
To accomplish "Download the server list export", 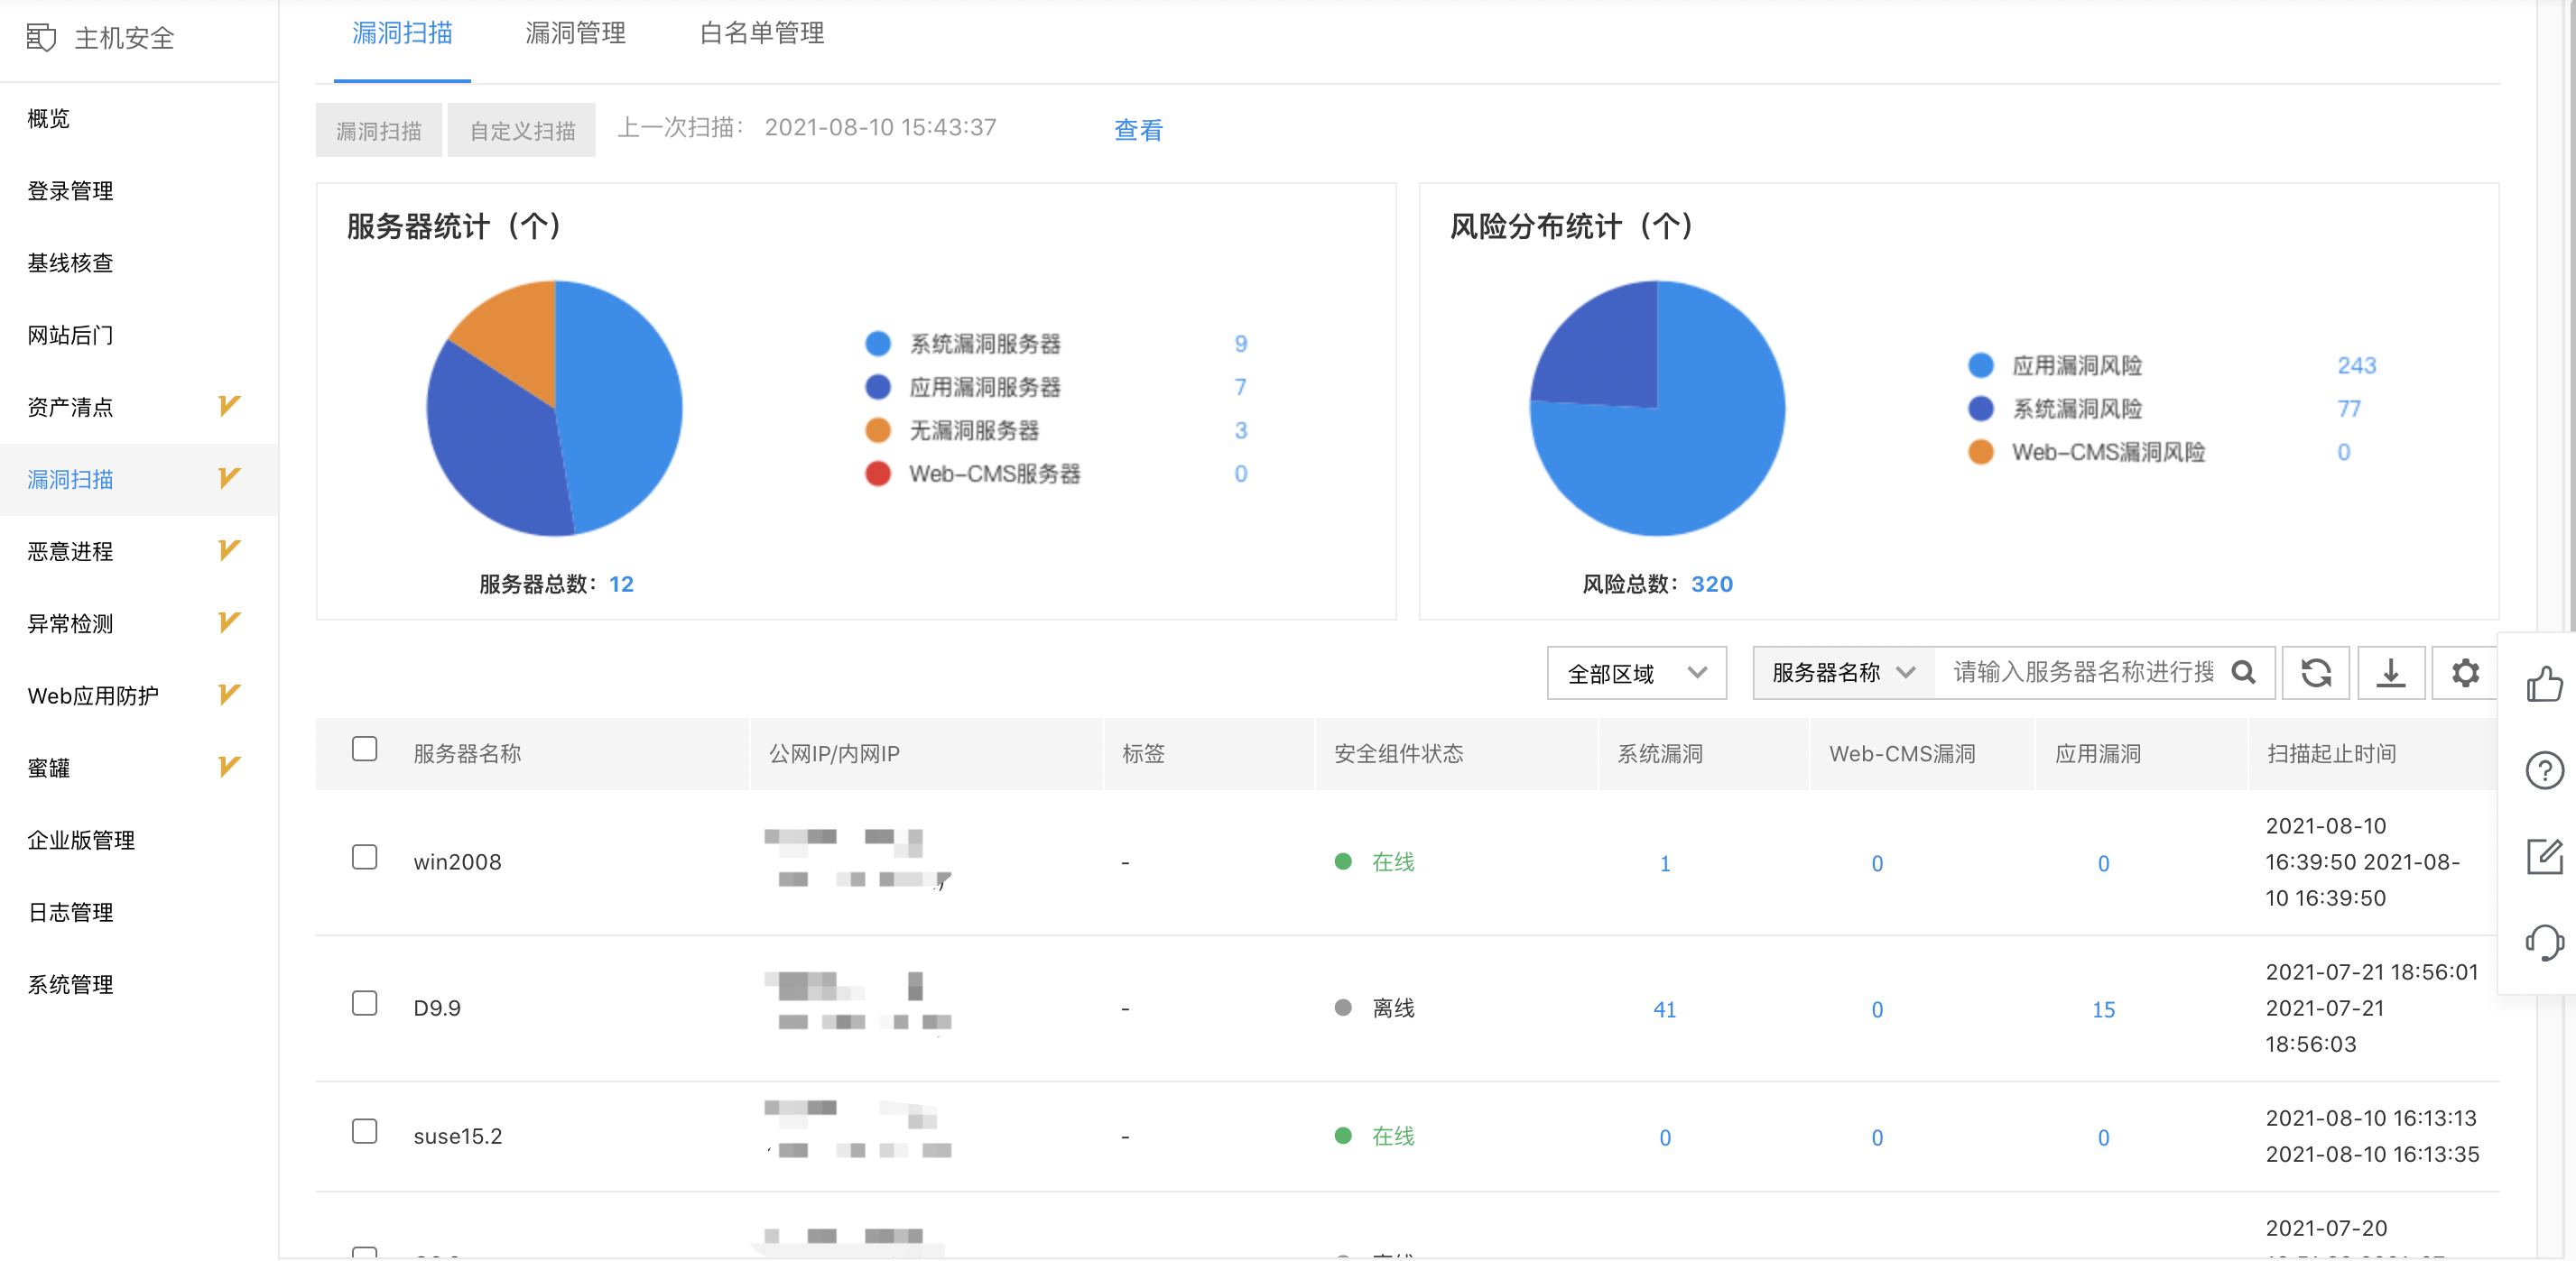I will point(2391,673).
